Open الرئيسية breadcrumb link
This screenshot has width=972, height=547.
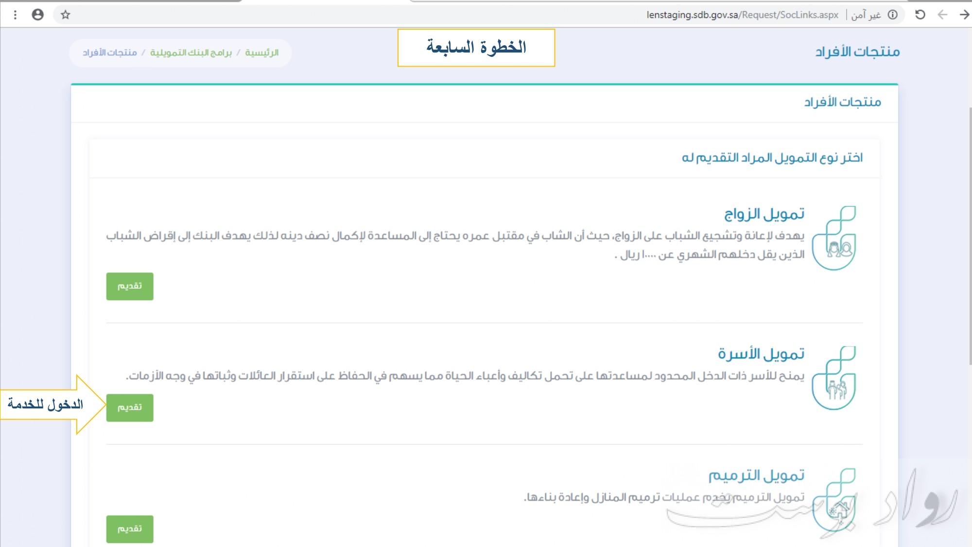point(261,53)
